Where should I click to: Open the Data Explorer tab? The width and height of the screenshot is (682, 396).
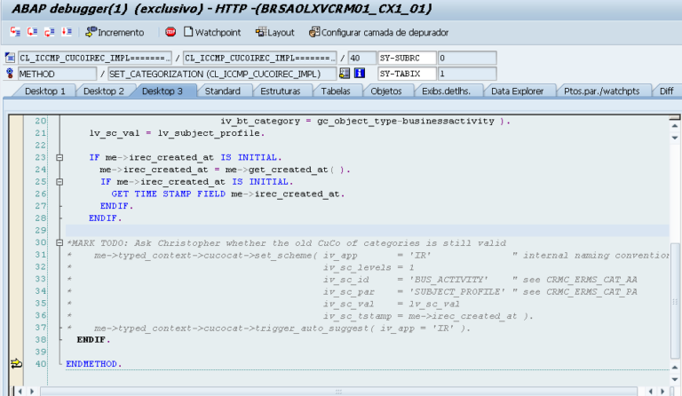pos(519,91)
